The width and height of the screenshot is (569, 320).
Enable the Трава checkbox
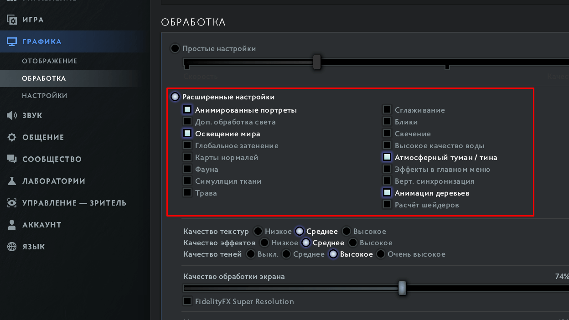coord(187,192)
